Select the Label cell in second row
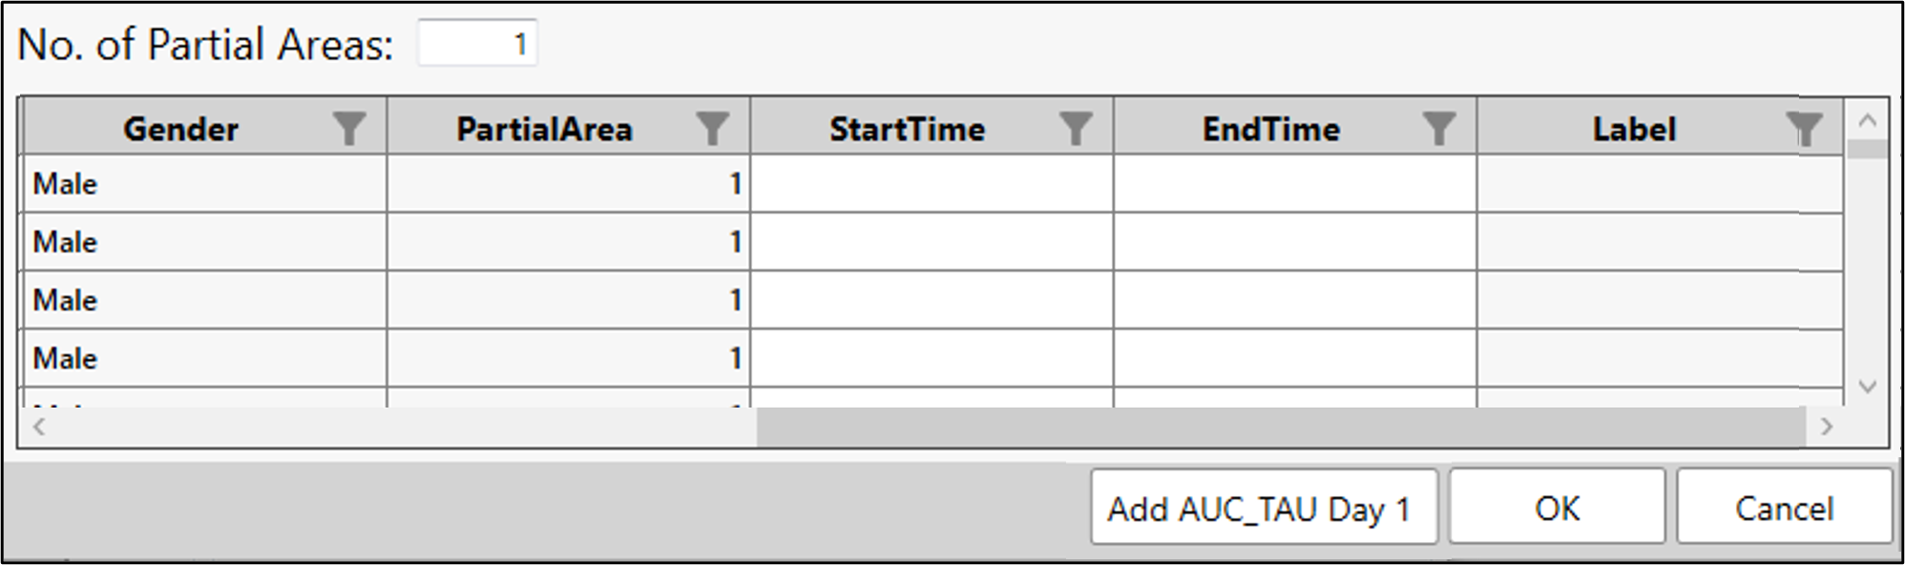This screenshot has width=1905, height=565. pos(1659,241)
